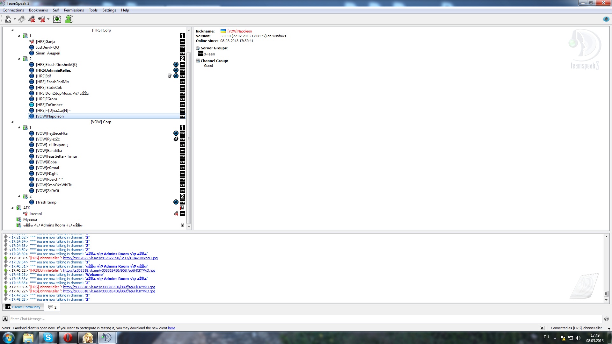Open the 17:45:56 vk.me image link
The width and height of the screenshot is (612, 344).
(x=109, y=287)
